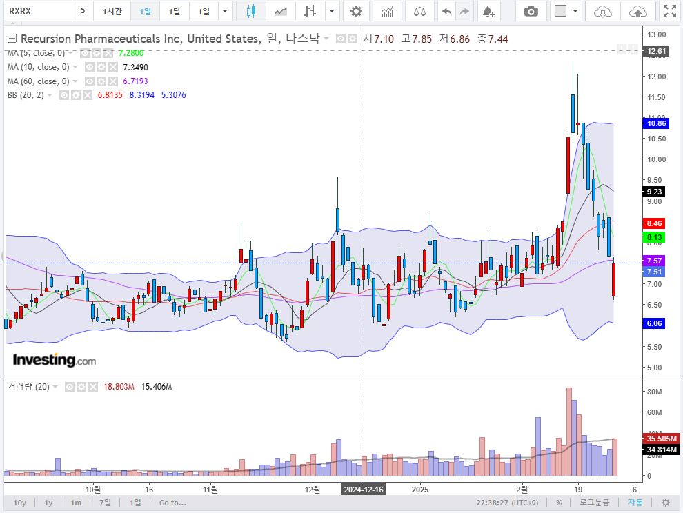Set the date range to 10y

[20, 503]
